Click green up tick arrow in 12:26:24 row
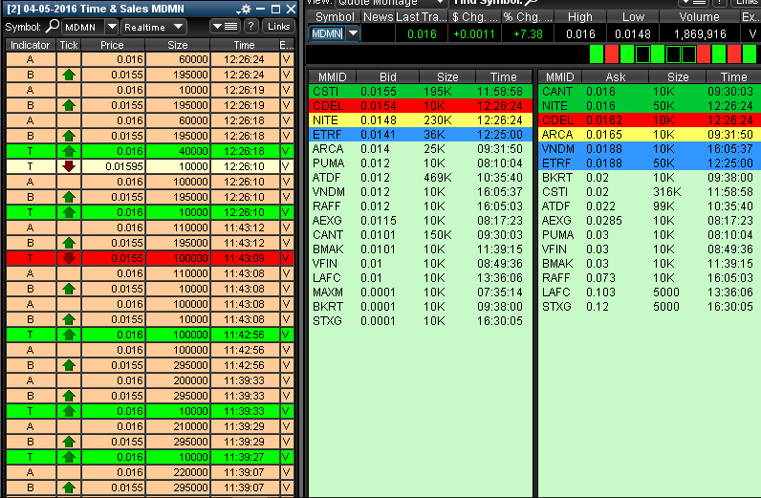This screenshot has width=761, height=498. (68, 73)
